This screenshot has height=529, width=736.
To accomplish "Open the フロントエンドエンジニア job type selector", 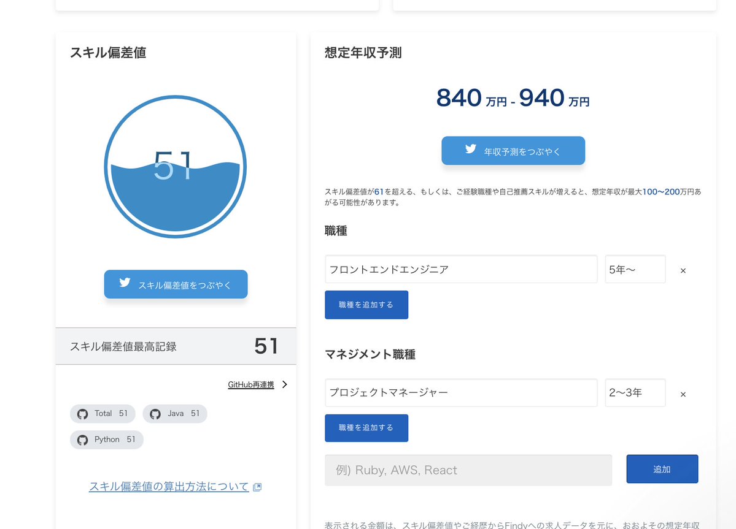I will click(x=460, y=270).
